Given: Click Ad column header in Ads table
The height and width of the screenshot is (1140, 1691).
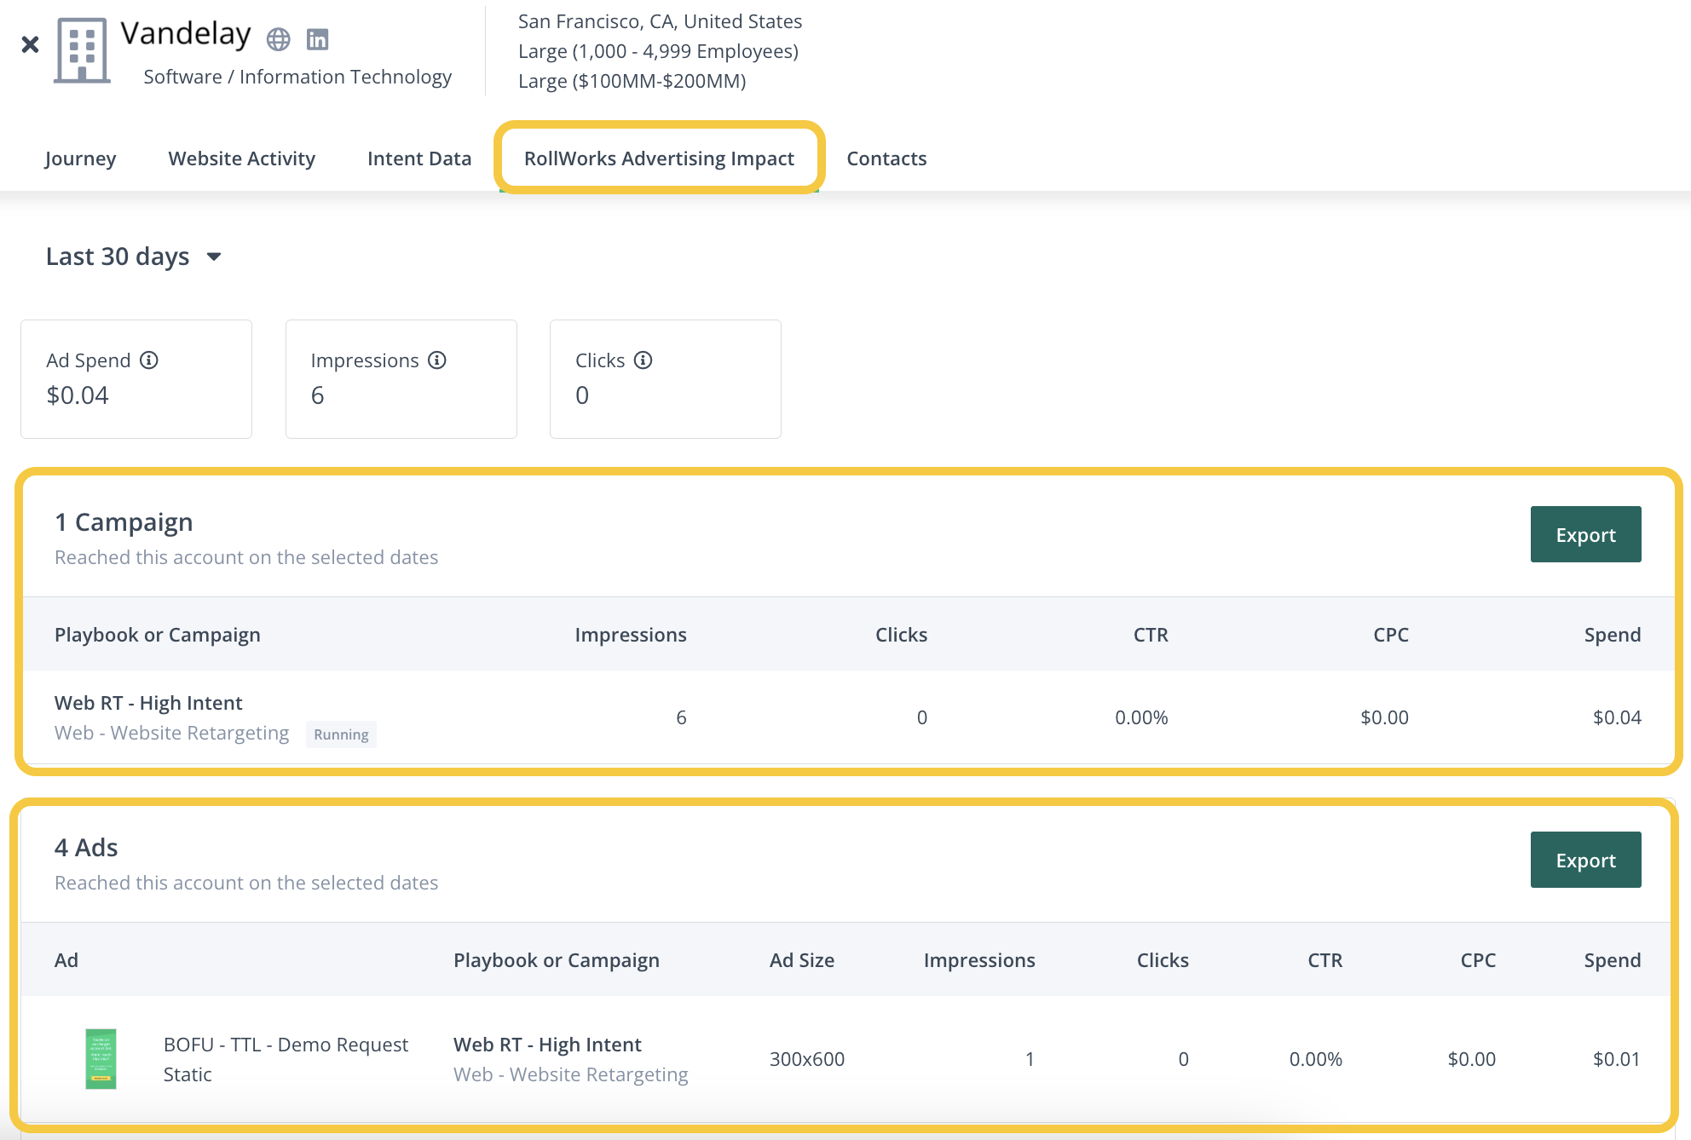Looking at the screenshot, I should [x=66, y=960].
